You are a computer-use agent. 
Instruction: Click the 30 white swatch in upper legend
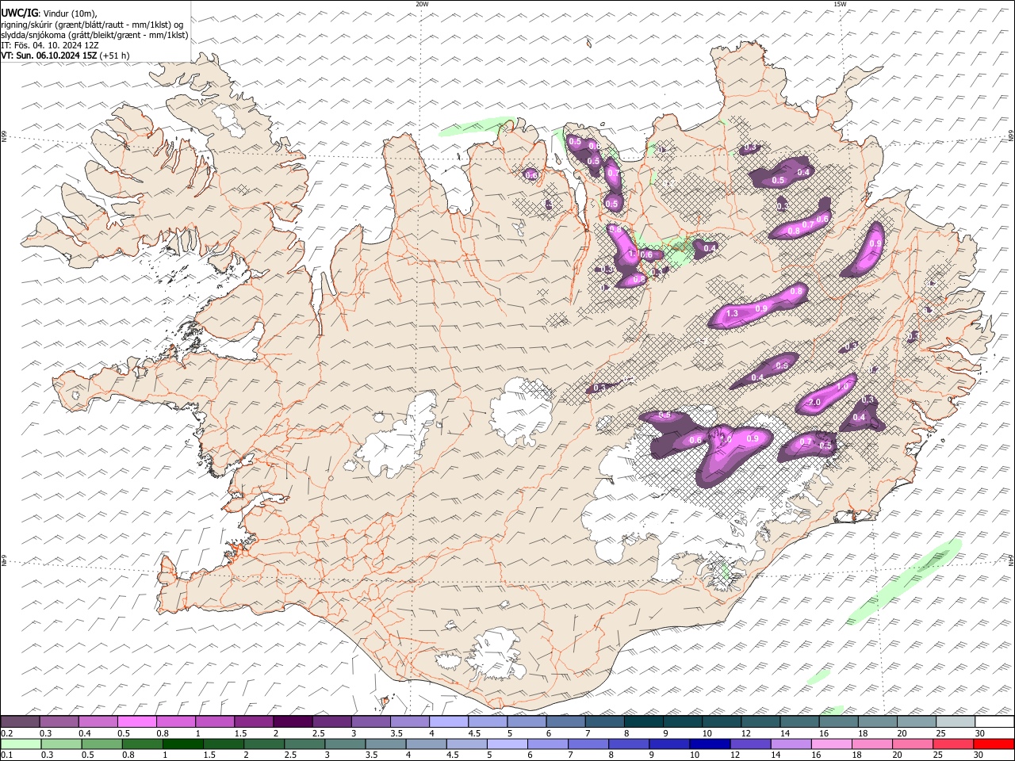pyautogui.click(x=994, y=721)
